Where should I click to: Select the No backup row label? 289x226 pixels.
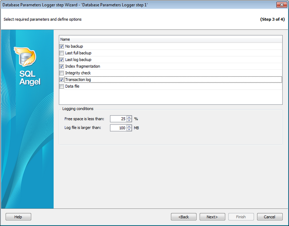[x=74, y=46]
